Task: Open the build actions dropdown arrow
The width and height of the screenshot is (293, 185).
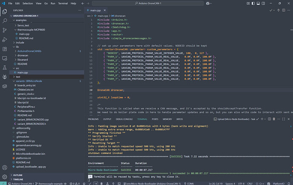Action: pyautogui.click(x=274, y=10)
